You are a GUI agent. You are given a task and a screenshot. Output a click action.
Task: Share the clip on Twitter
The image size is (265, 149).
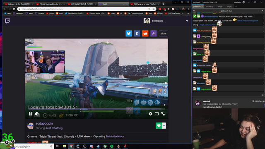coord(129,34)
